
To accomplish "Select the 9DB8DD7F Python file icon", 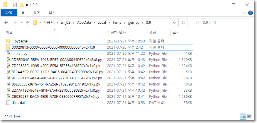I will click(x=8, y=78).
